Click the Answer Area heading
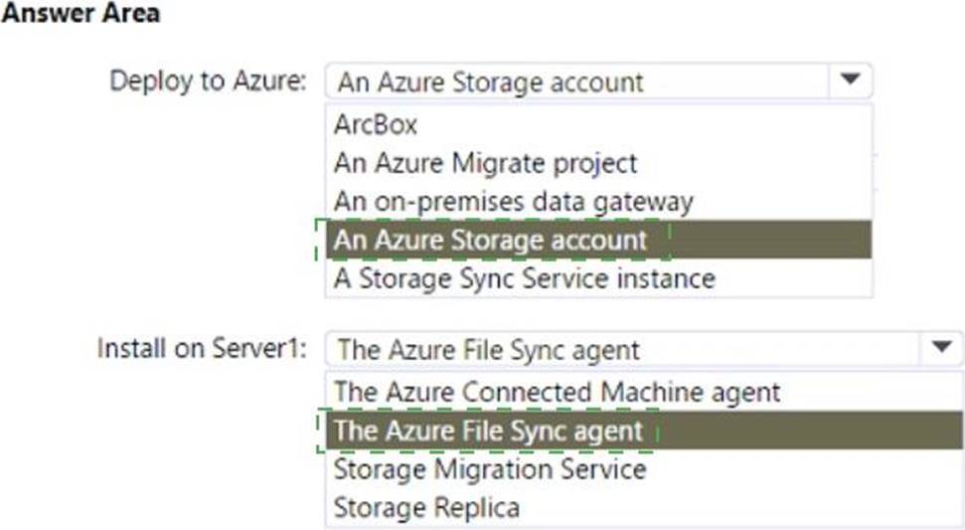This screenshot has width=965, height=530. click(x=80, y=14)
